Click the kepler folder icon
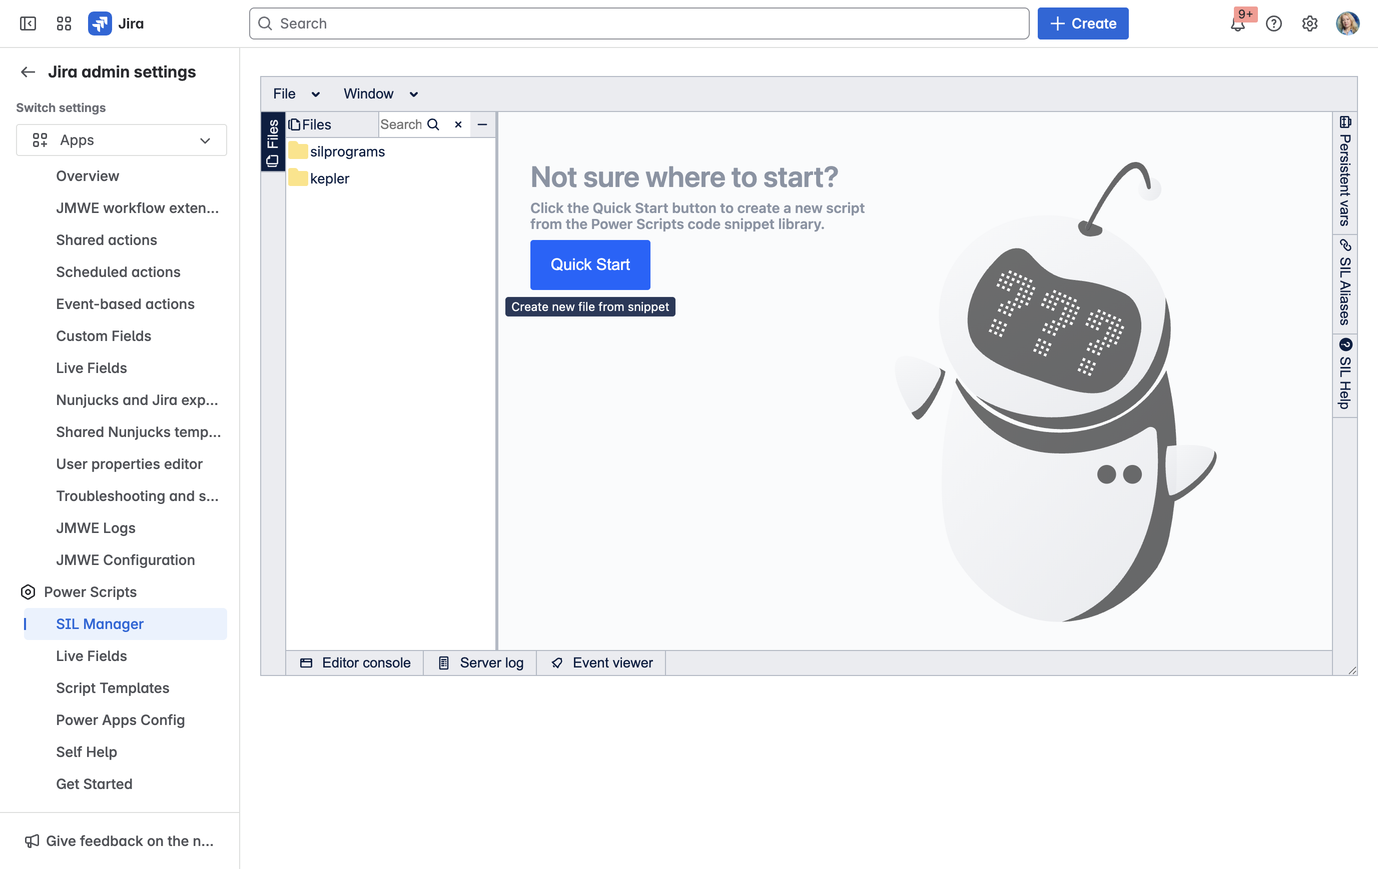This screenshot has height=869, width=1378. (298, 178)
